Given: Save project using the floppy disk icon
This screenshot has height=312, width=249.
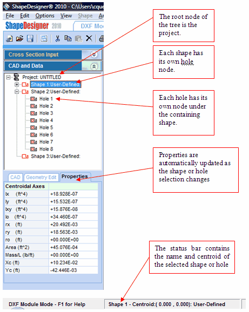Looking at the screenshot, I should 30,38.
